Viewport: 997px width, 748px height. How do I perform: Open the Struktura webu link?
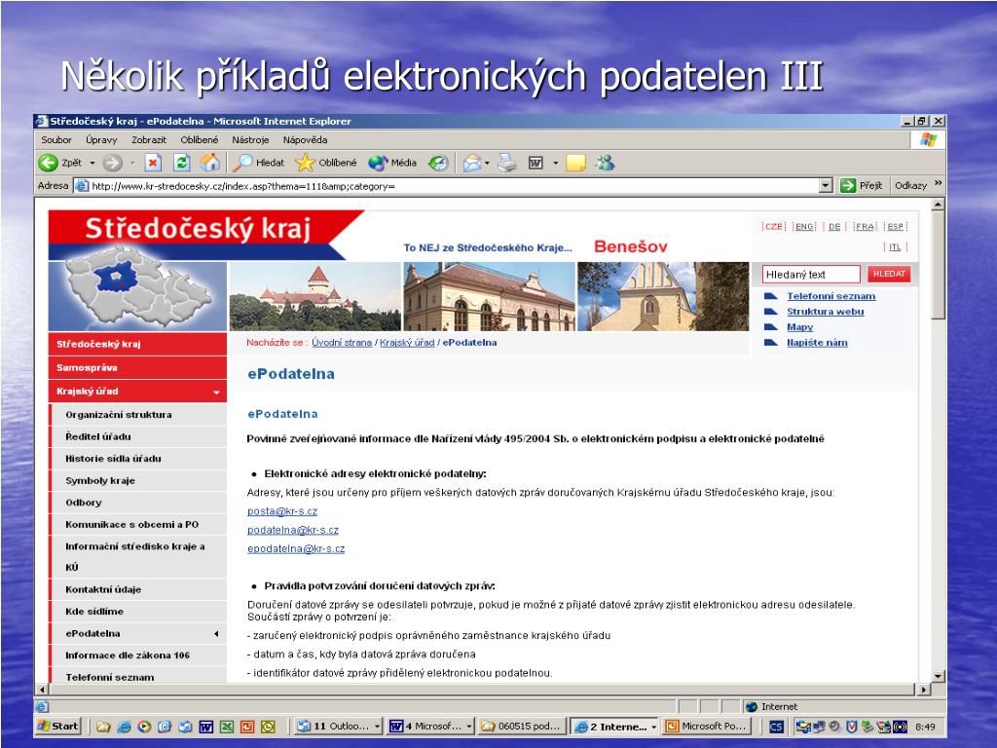(826, 312)
